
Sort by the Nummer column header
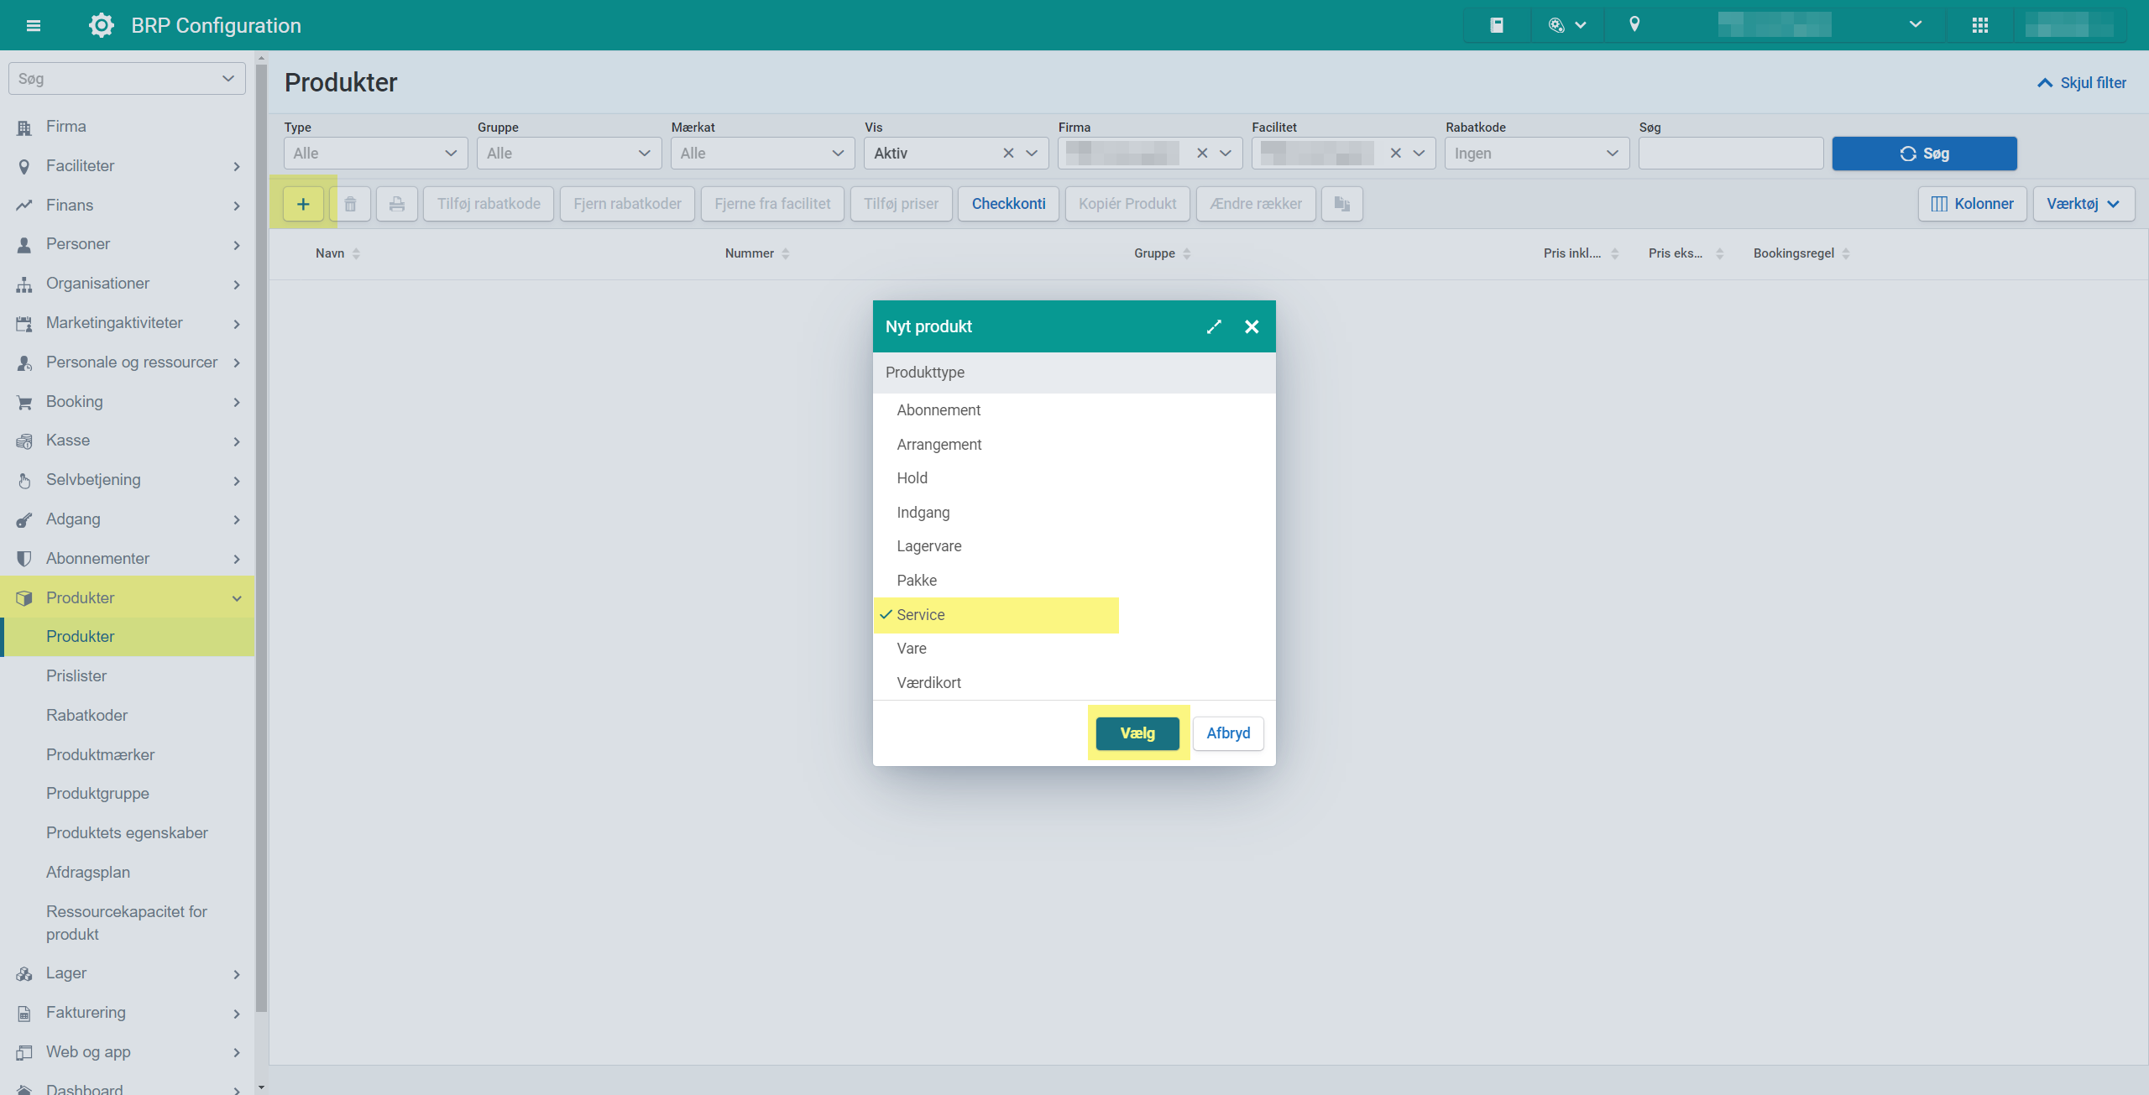pyautogui.click(x=757, y=253)
